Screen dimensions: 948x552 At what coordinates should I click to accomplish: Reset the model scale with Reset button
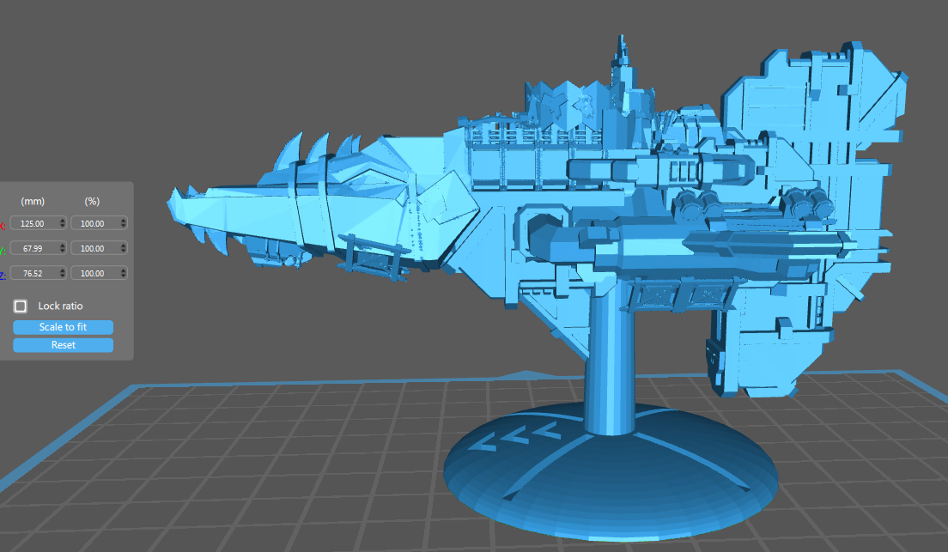point(63,345)
